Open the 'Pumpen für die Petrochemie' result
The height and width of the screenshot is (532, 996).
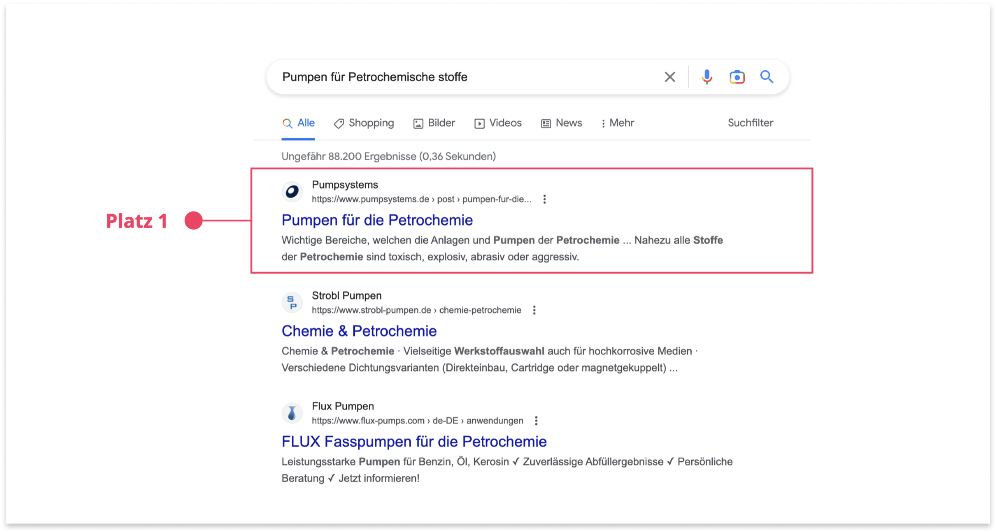377,220
